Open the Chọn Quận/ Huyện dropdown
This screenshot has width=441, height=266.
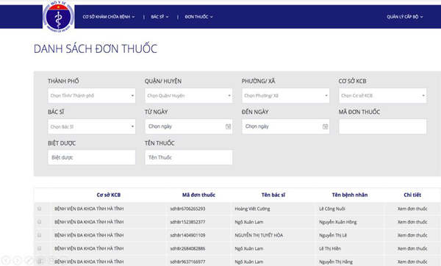click(x=189, y=96)
